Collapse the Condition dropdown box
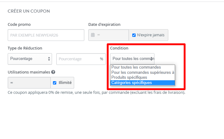Screen dimensions: 224x139 pos(132,59)
